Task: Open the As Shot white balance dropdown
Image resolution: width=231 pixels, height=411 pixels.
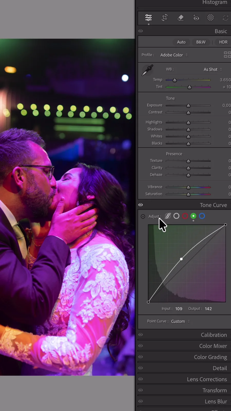Action: point(213,69)
